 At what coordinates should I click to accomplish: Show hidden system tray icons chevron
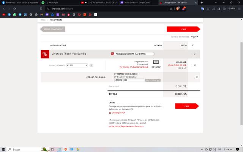[x=202, y=149]
